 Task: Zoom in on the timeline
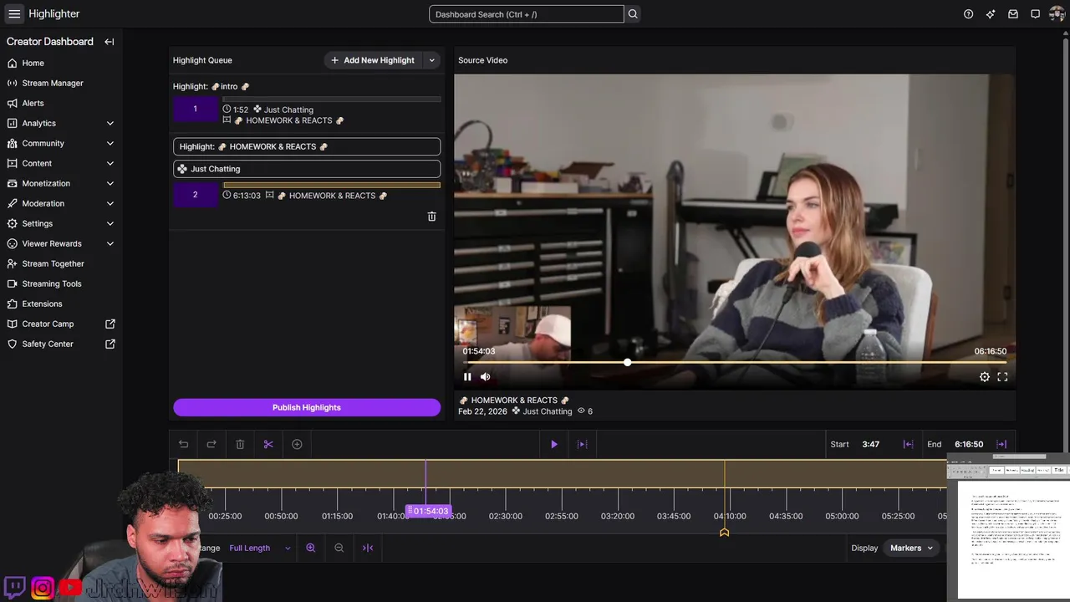[311, 548]
